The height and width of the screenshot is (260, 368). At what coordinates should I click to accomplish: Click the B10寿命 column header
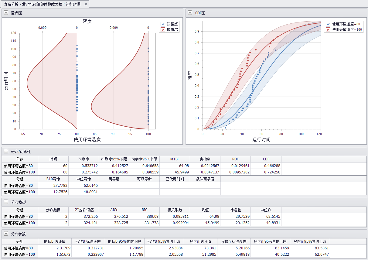click(53, 179)
